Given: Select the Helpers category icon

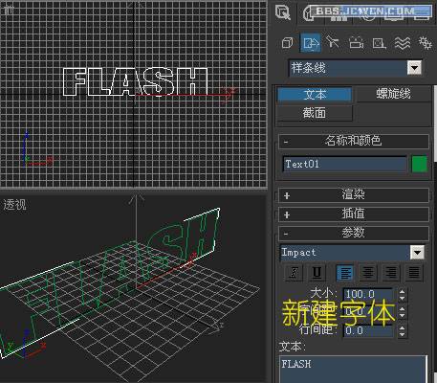Looking at the screenshot, I should point(379,43).
